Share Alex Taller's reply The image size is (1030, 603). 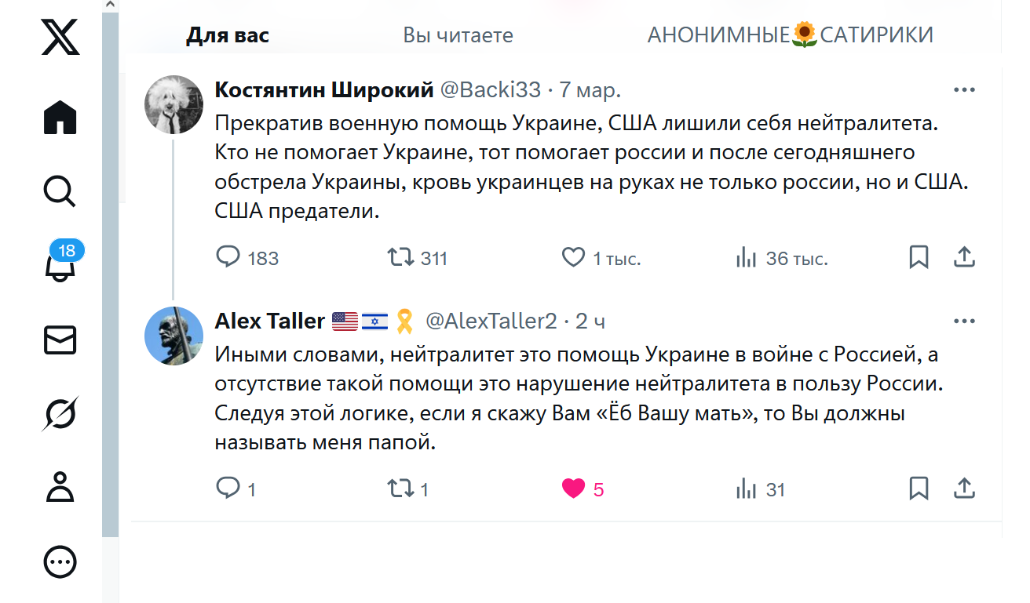(x=964, y=489)
